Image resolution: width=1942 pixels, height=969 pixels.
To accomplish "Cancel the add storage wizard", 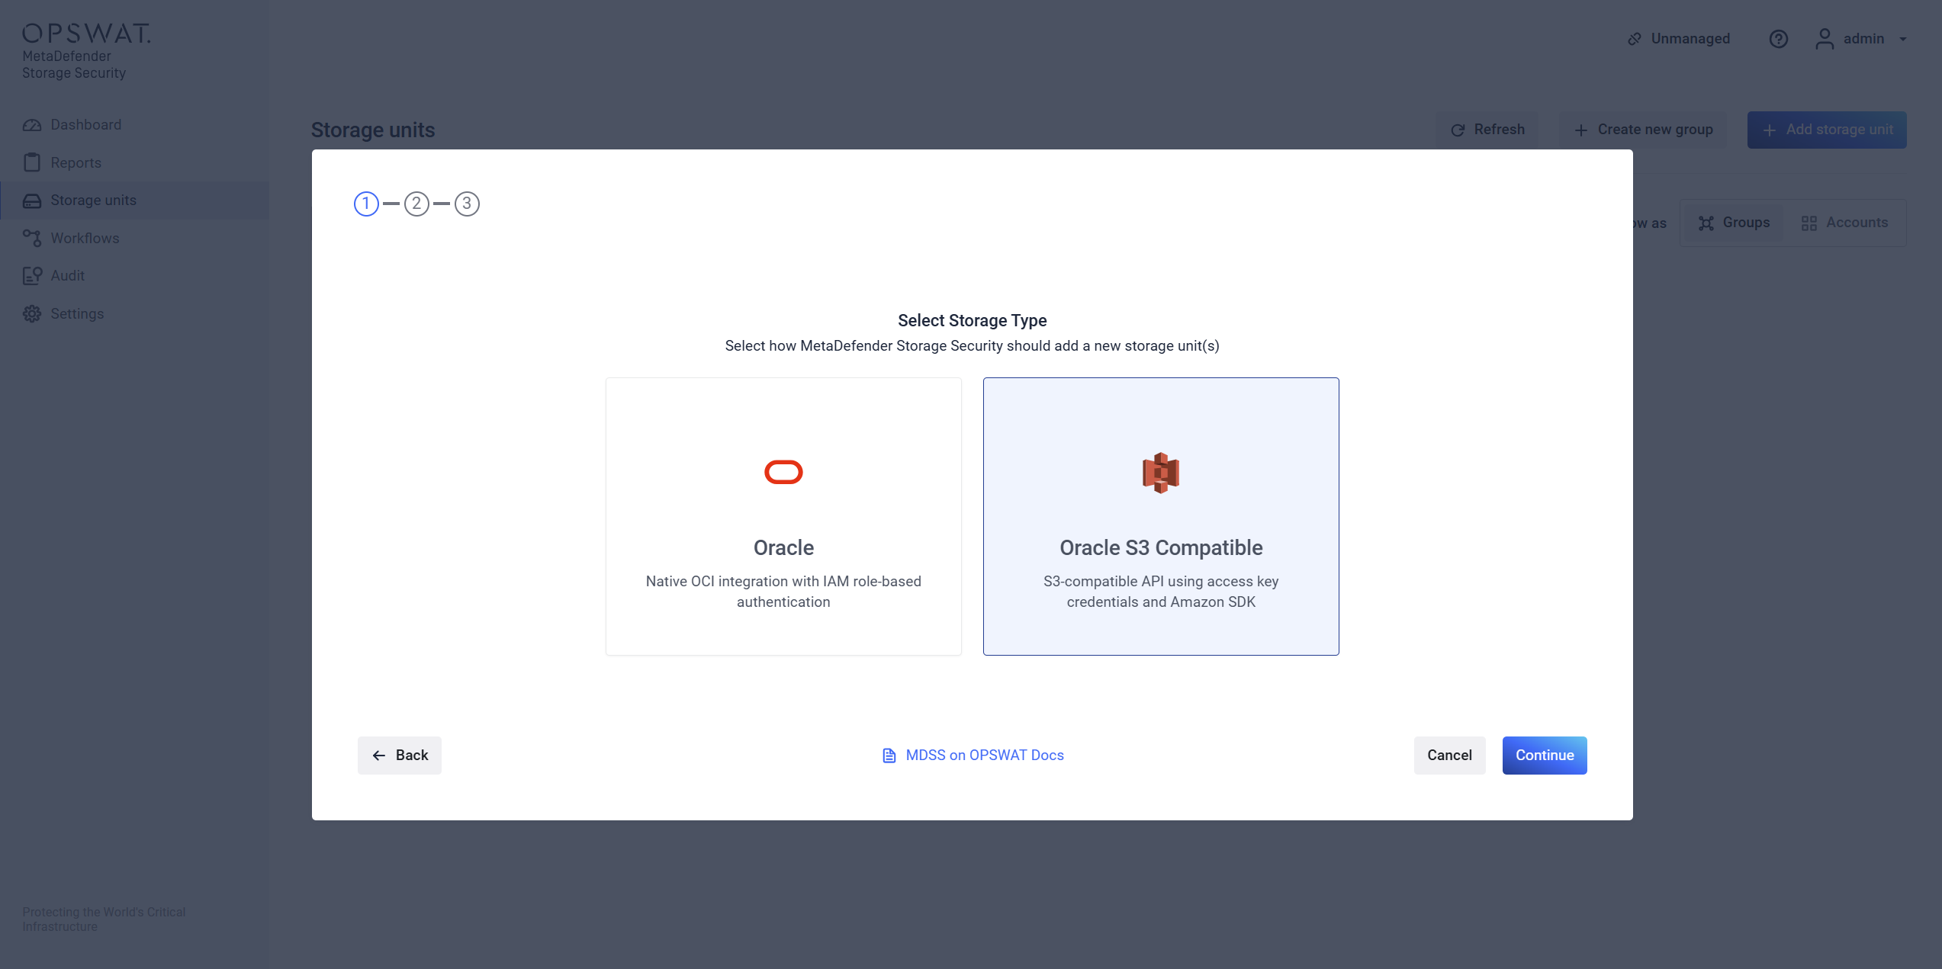I will coord(1448,755).
